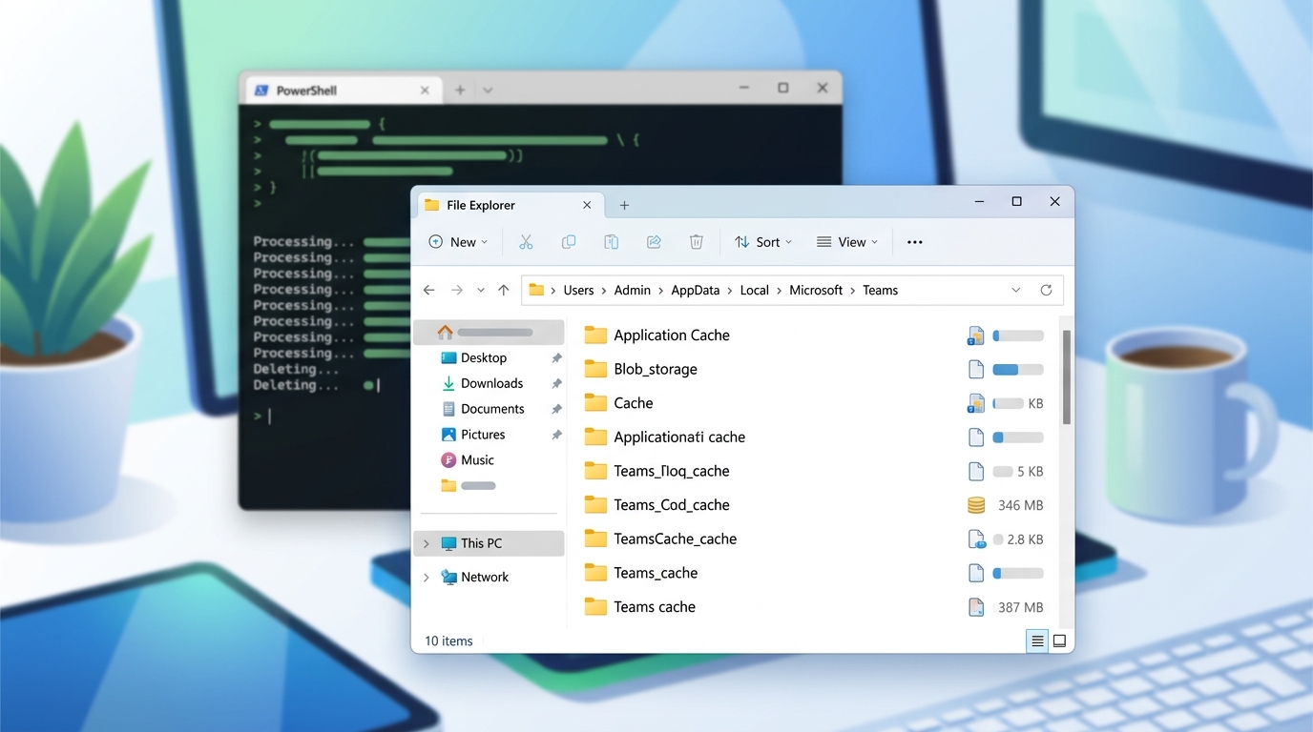Click Teams in the address breadcrumb
Image resolution: width=1313 pixels, height=732 pixels.
880,290
